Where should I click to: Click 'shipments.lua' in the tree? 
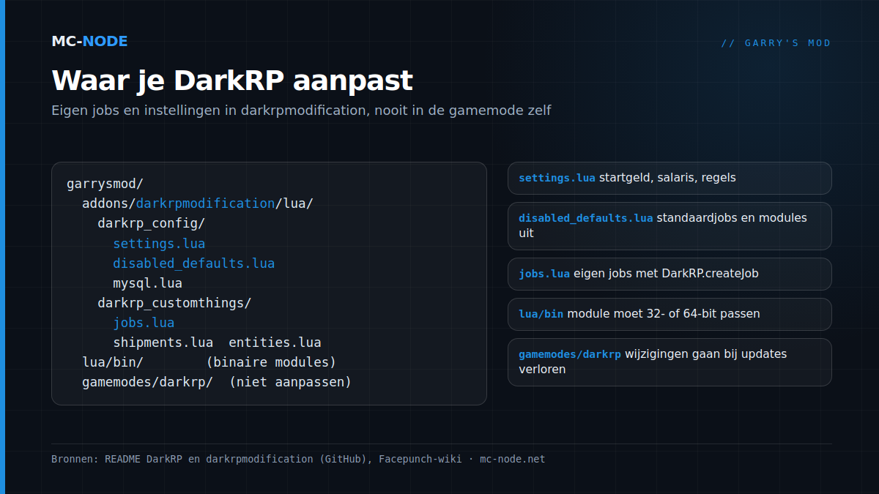[163, 343]
